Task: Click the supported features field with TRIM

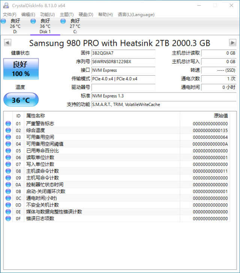Action: [x=164, y=105]
